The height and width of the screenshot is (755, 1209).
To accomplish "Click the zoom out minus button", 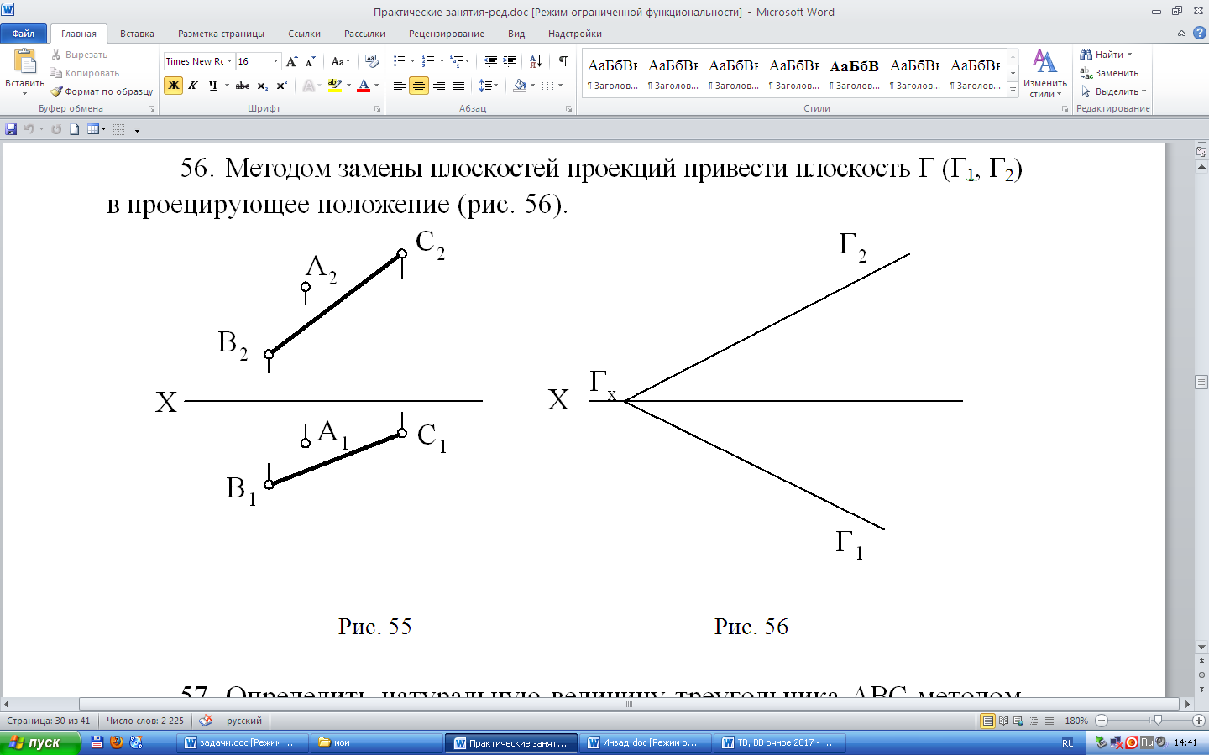I will tap(1102, 721).
